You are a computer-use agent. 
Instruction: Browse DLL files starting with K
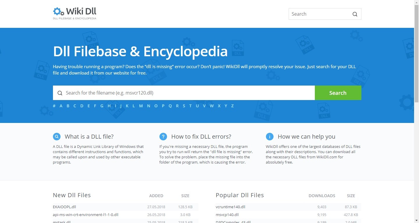coord(127,106)
